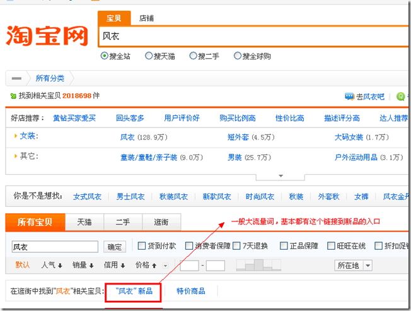Open the 所有分类 breadcrumb link
This screenshot has height=311, width=411.
[50, 78]
